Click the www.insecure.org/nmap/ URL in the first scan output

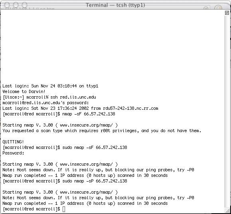(x=86, y=125)
